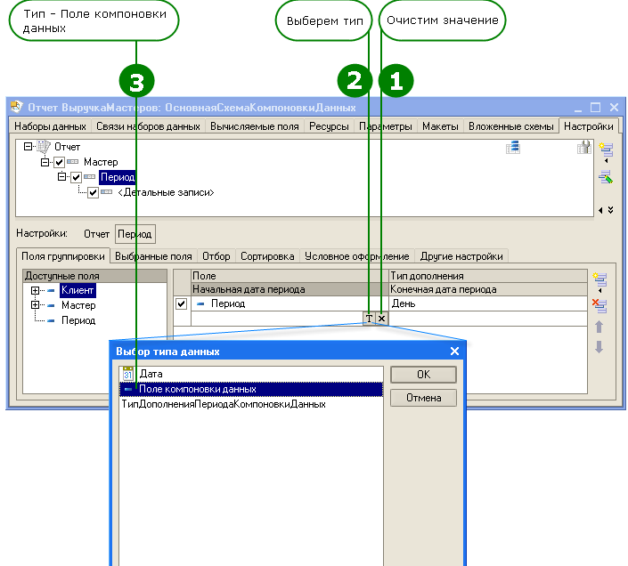
Task: Select Период in available fields list
Action: point(78,320)
